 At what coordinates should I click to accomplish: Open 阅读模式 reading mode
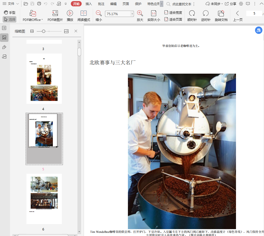tap(84, 13)
